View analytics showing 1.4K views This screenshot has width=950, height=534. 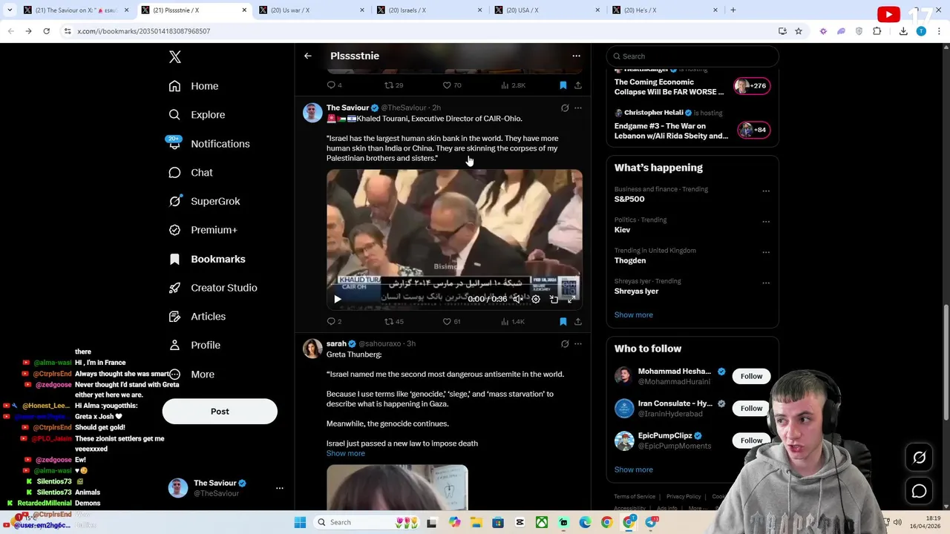(512, 321)
